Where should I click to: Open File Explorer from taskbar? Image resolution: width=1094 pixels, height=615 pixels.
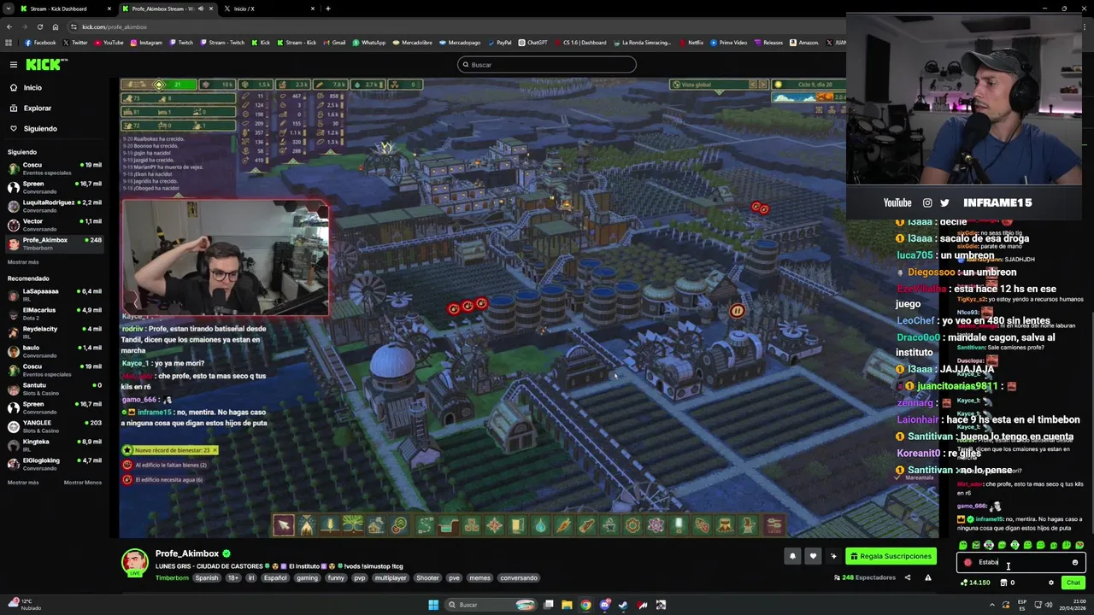tap(567, 605)
